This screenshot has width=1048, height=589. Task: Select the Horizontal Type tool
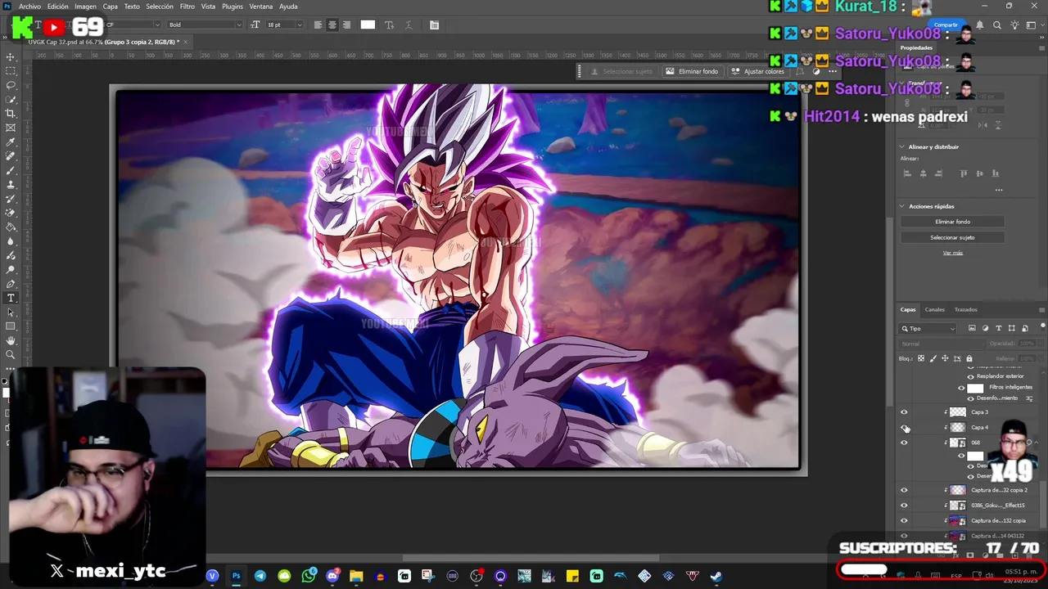tap(11, 299)
